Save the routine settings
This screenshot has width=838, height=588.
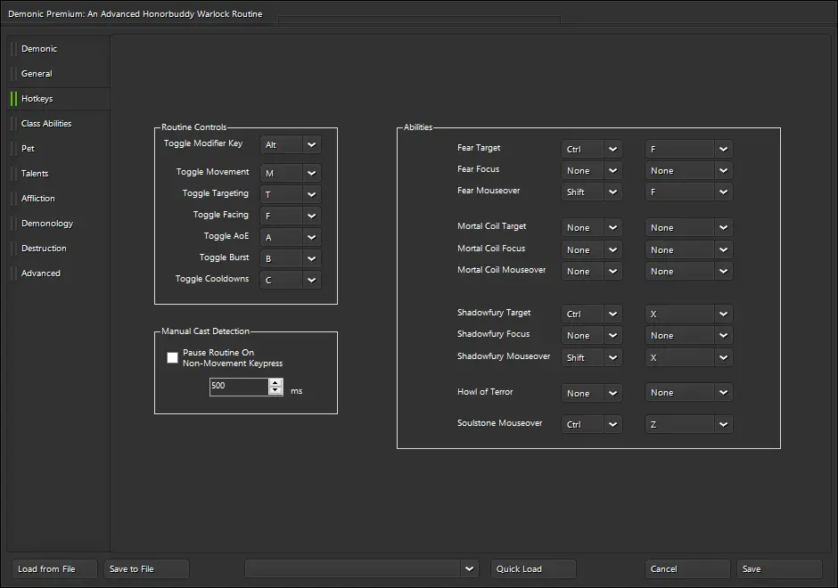pos(779,568)
